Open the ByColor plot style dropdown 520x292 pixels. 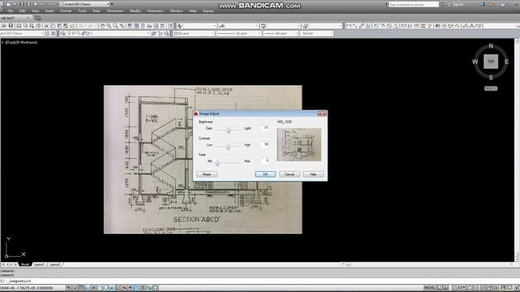coord(316,33)
